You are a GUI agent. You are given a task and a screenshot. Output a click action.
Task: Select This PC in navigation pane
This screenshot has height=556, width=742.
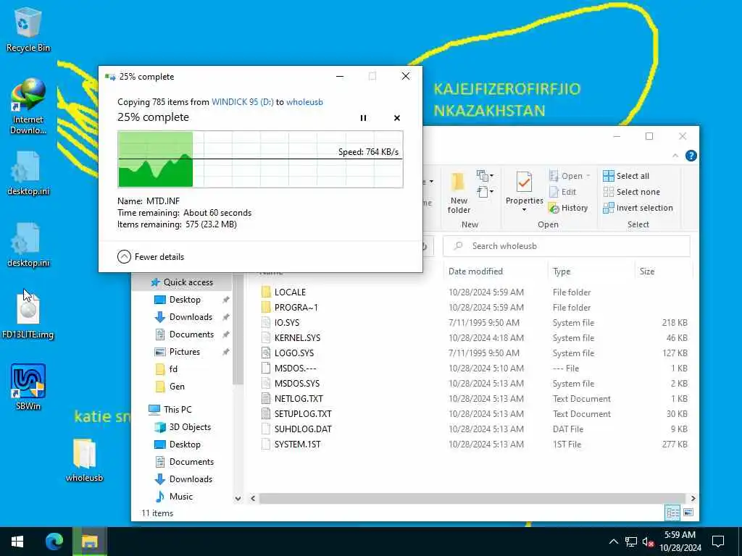pyautogui.click(x=170, y=410)
